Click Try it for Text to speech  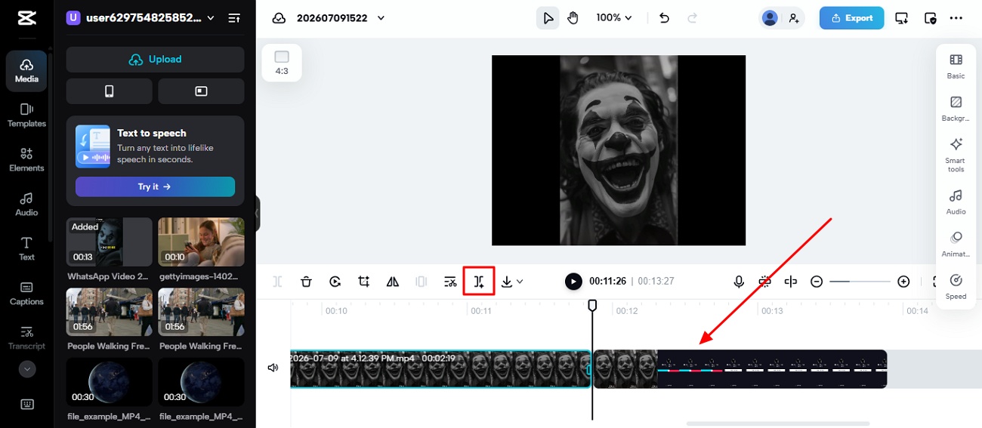[155, 186]
